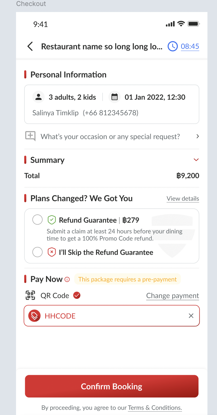Select the Refund Guarantee radio option
Viewport: 217px width, 415px height.
pyautogui.click(x=37, y=220)
